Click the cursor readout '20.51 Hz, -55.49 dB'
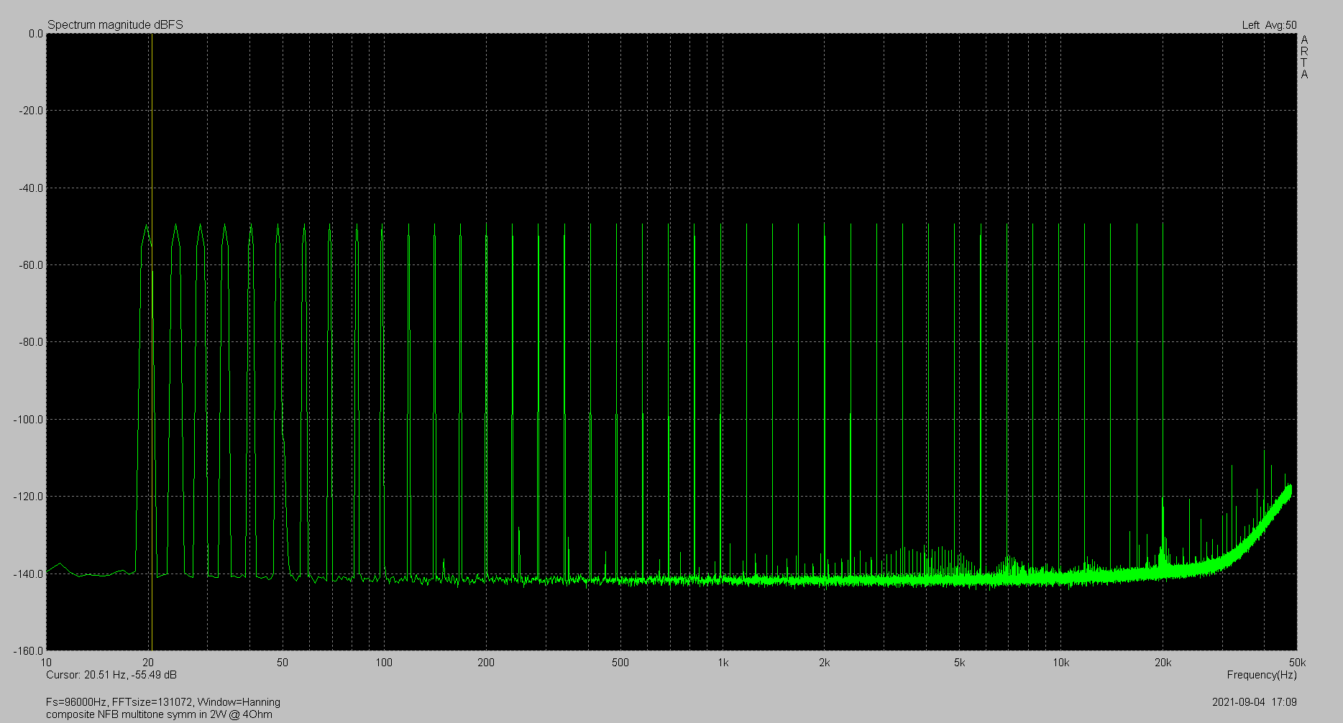This screenshot has height=723, width=1343. tap(130, 675)
